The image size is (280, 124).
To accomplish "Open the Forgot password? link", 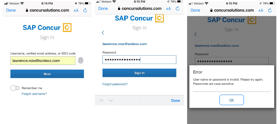I will coord(115,84).
